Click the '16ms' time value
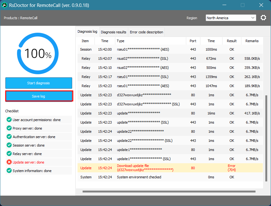Viewport: 271px width, 206px height. click(x=211, y=113)
